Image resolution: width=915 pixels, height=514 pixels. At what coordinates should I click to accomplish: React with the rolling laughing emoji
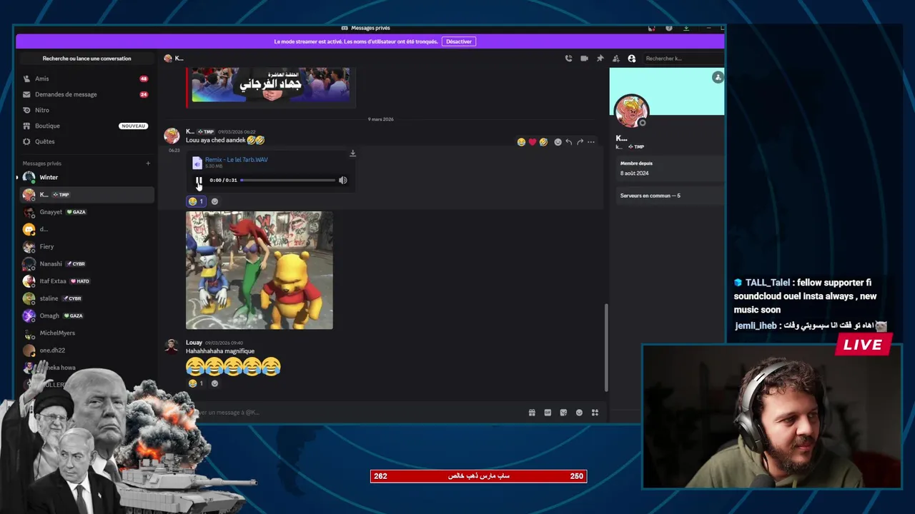pyautogui.click(x=543, y=142)
